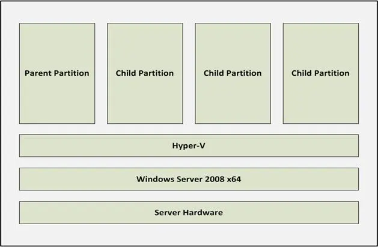Click the empty area above "Parent Partition" text inside its box
Viewport: 378px width, 247px height.
(57, 45)
